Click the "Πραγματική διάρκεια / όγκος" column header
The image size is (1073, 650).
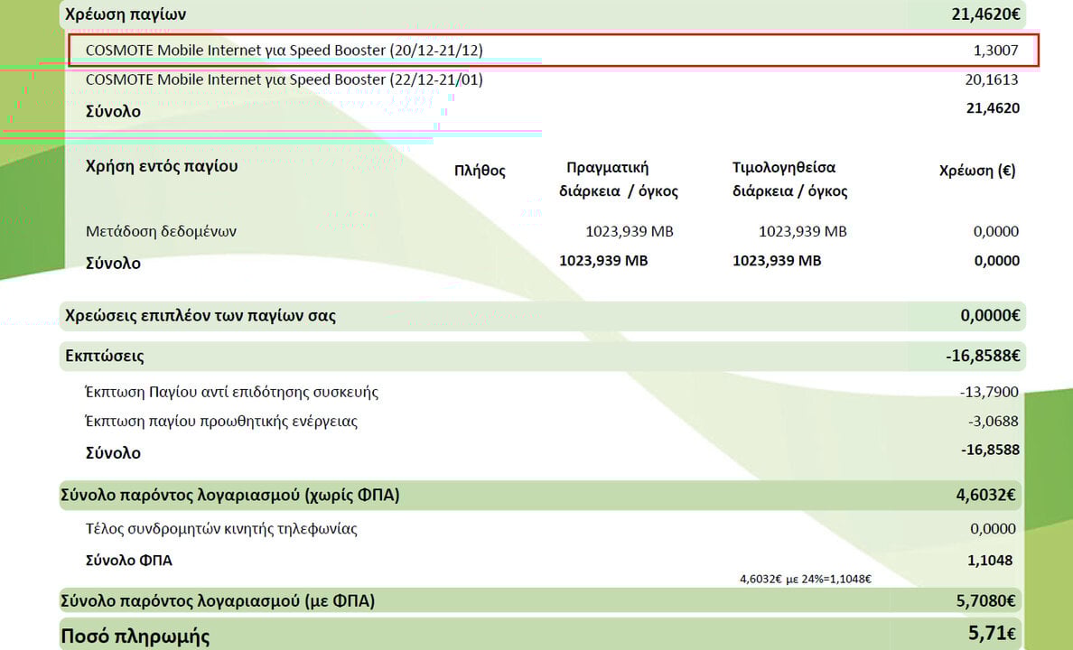pyautogui.click(x=618, y=180)
